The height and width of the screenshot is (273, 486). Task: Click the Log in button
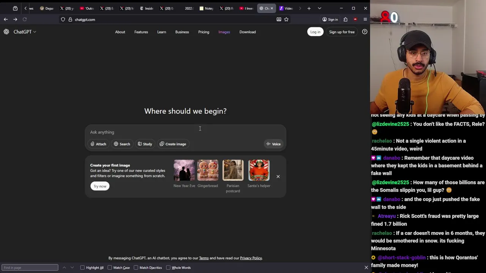click(x=315, y=32)
